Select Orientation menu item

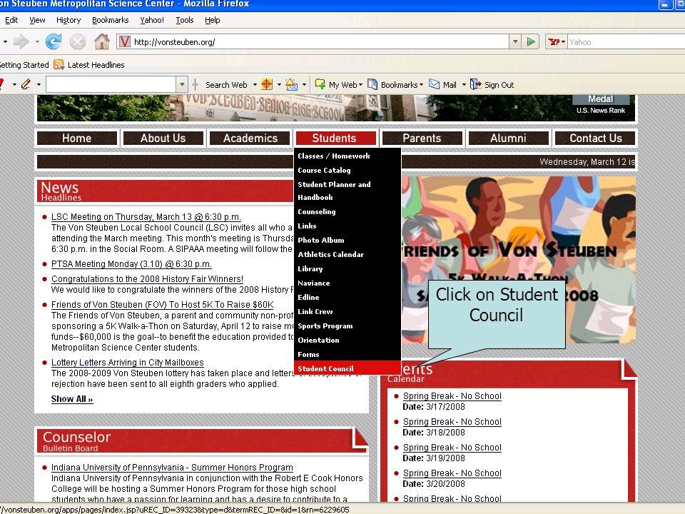tap(347, 340)
